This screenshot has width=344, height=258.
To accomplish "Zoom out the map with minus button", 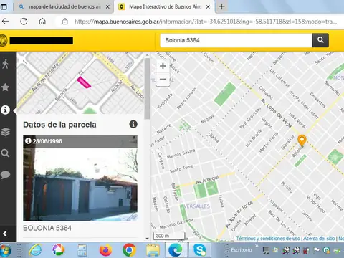I will coord(163,79).
